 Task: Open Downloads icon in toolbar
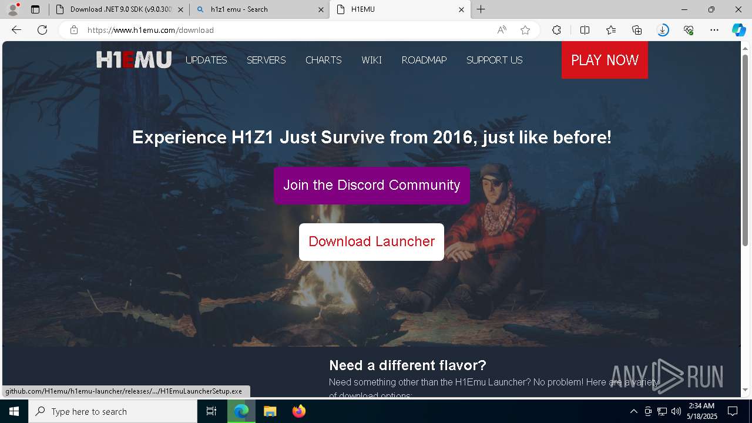663,30
